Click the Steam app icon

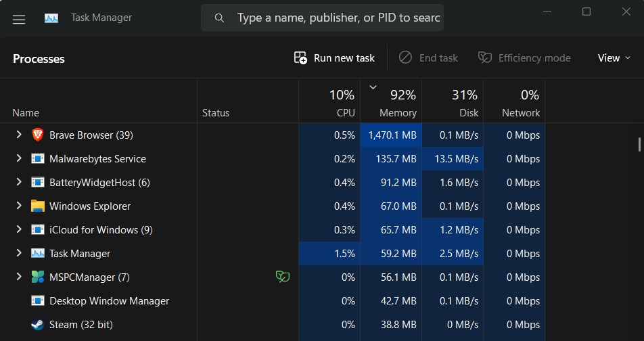pyautogui.click(x=38, y=325)
